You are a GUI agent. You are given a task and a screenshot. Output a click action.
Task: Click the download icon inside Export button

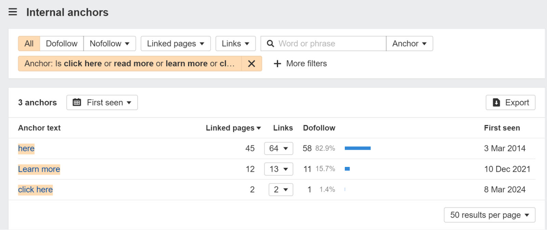[x=496, y=102]
